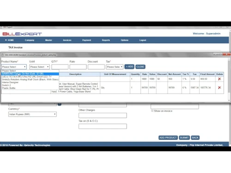Viewport: 231px width, 173px height.
Task: Click the Description column header
Action: pyautogui.click(x=75, y=74)
